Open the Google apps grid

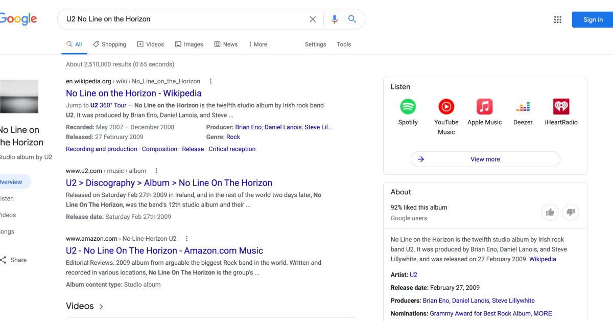coord(557,19)
